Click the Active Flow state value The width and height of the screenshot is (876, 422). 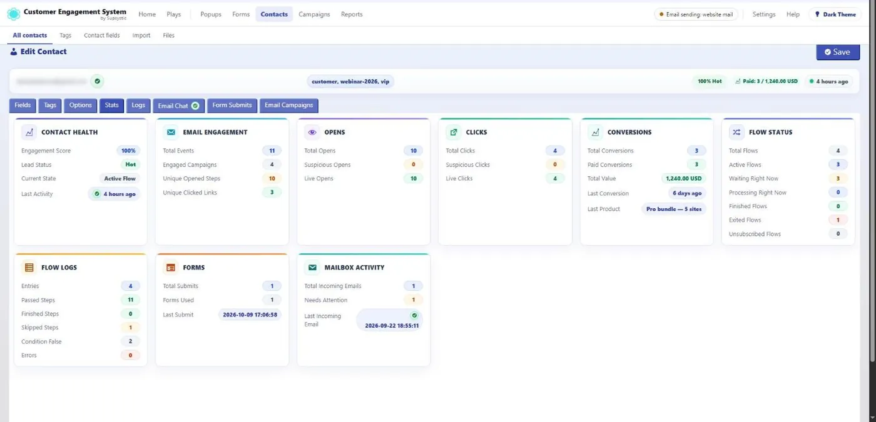[x=120, y=179]
